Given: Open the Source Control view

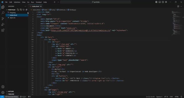Looking at the screenshot, I should click(3, 19).
